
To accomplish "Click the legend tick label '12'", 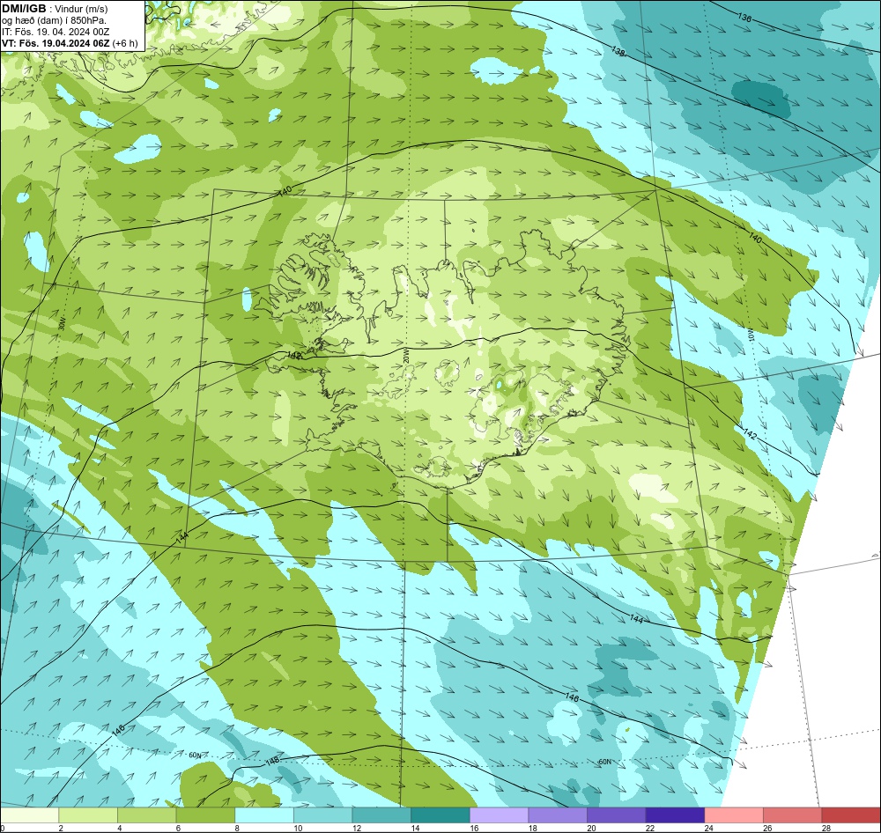I will (x=357, y=828).
